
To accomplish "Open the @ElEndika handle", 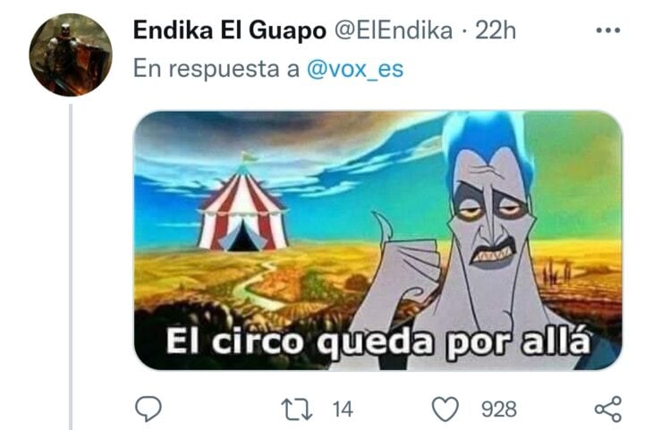I will [x=394, y=30].
